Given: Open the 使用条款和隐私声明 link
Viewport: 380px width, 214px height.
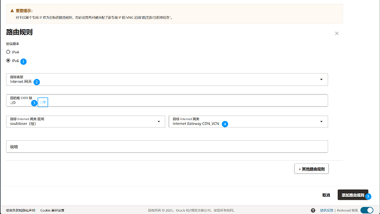Looking at the screenshot, I should point(20,210).
